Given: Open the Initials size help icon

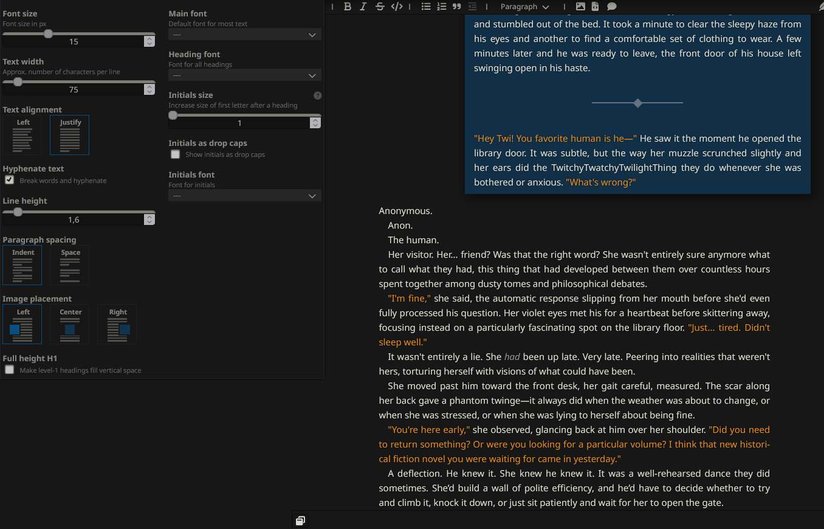Looking at the screenshot, I should [317, 95].
